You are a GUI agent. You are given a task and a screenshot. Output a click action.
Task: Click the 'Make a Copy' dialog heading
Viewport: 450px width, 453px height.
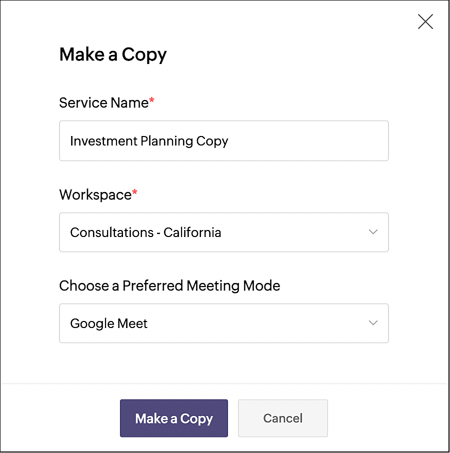point(113,54)
